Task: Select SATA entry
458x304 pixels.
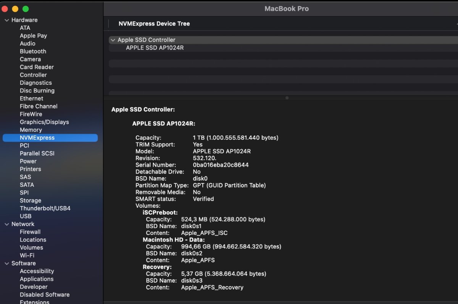Action: (x=27, y=185)
